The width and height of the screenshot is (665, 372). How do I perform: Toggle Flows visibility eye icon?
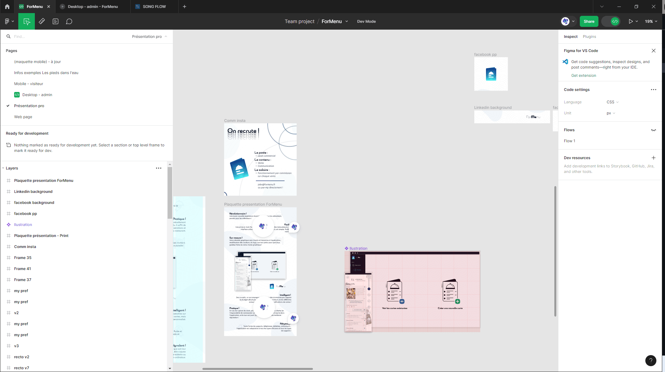653,130
